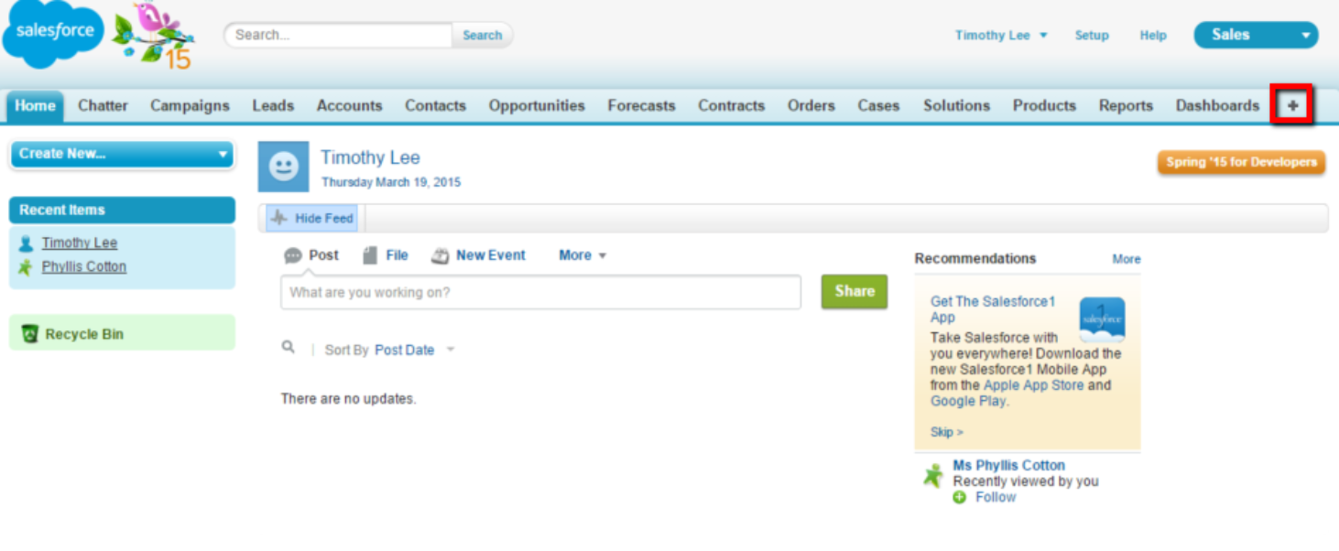This screenshot has height=551, width=1339.
Task: Go to the Leads tab
Action: click(273, 106)
